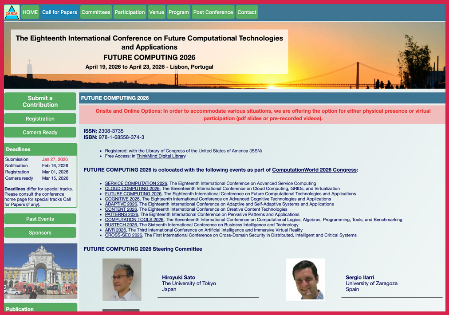Click the FUTURE COMPUTING 2026 banner title
This screenshot has height=315, width=449.
pos(149,57)
